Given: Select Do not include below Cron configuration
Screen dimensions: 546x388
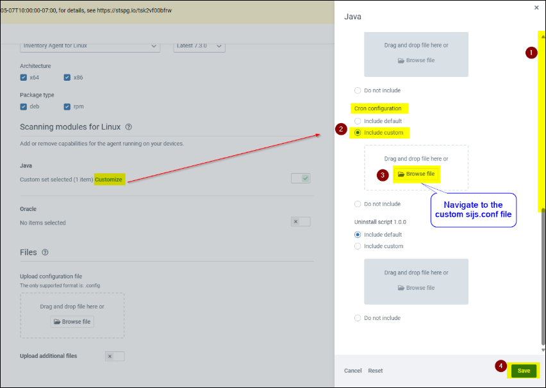Looking at the screenshot, I should tap(358, 204).
